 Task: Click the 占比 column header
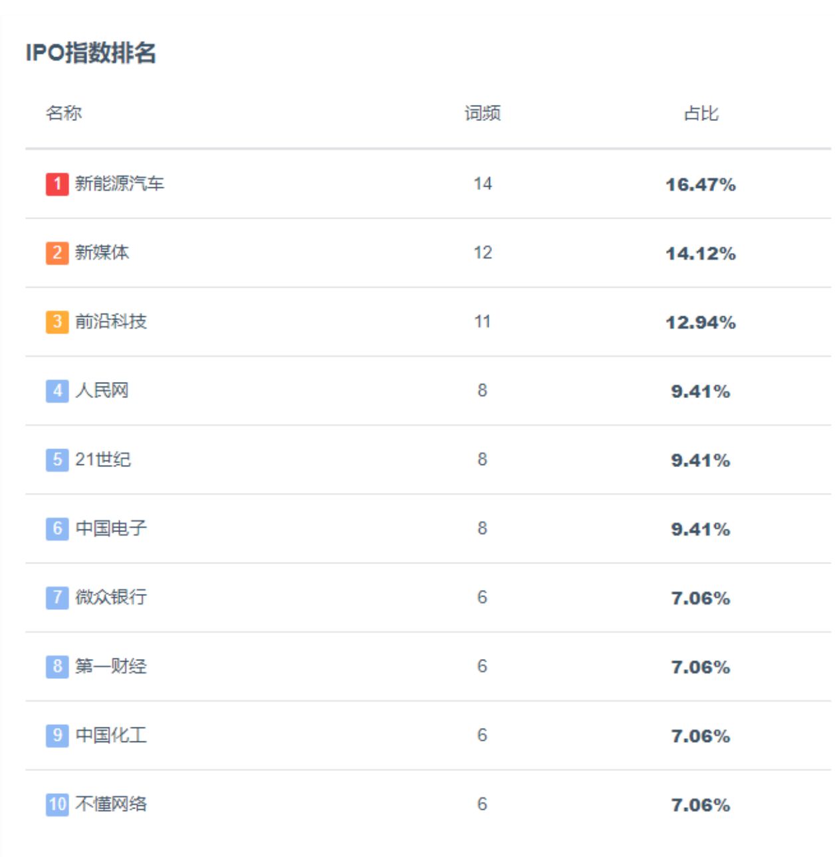(701, 114)
